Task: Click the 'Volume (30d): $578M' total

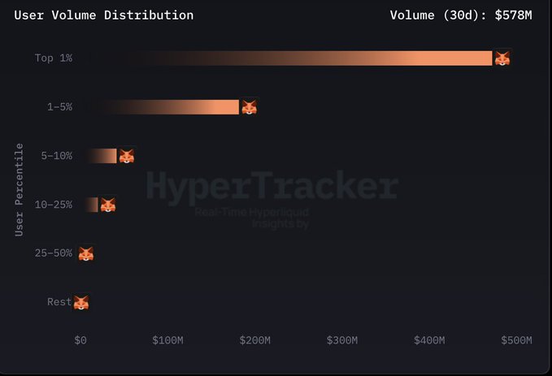Action: coord(461,15)
